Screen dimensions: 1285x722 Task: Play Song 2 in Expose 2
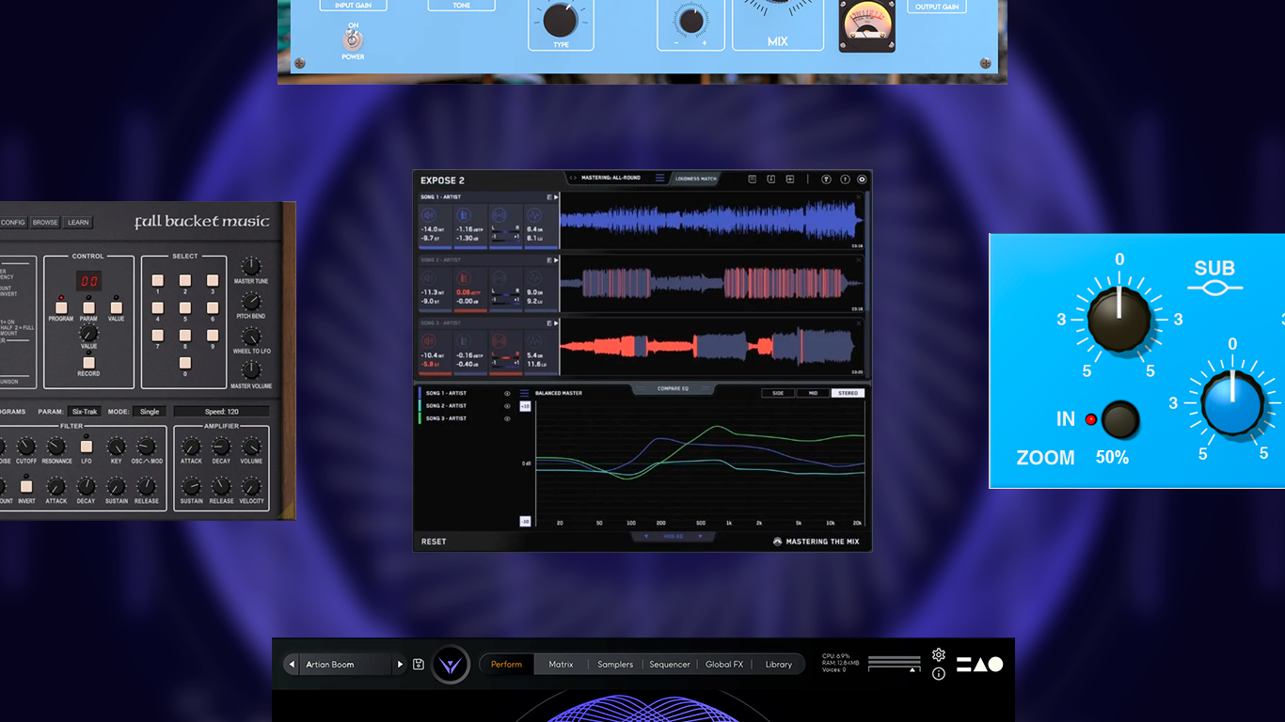556,260
